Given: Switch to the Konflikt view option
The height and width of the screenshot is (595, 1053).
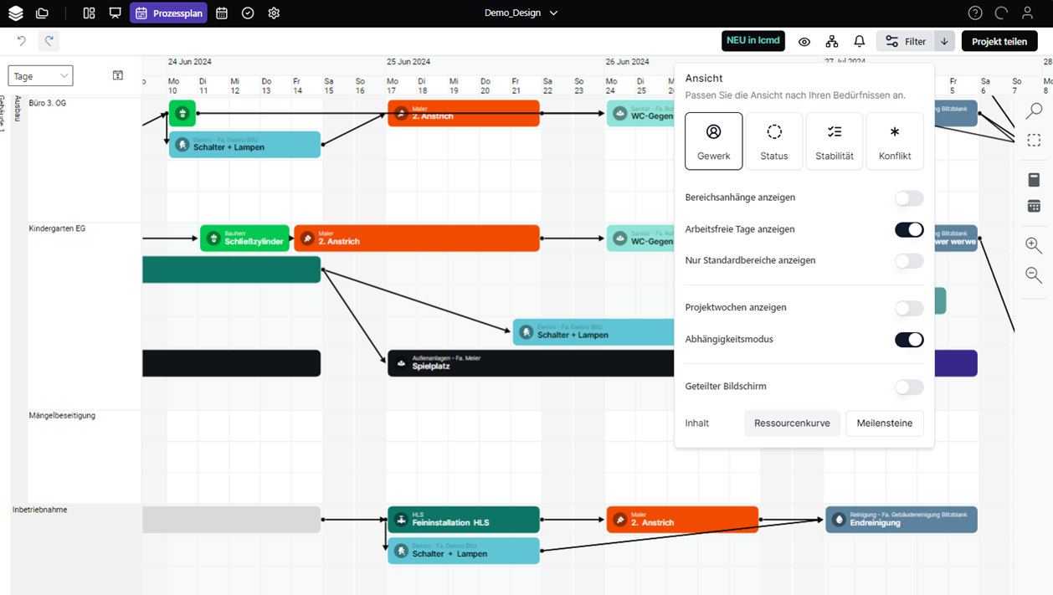Looking at the screenshot, I should 895,141.
